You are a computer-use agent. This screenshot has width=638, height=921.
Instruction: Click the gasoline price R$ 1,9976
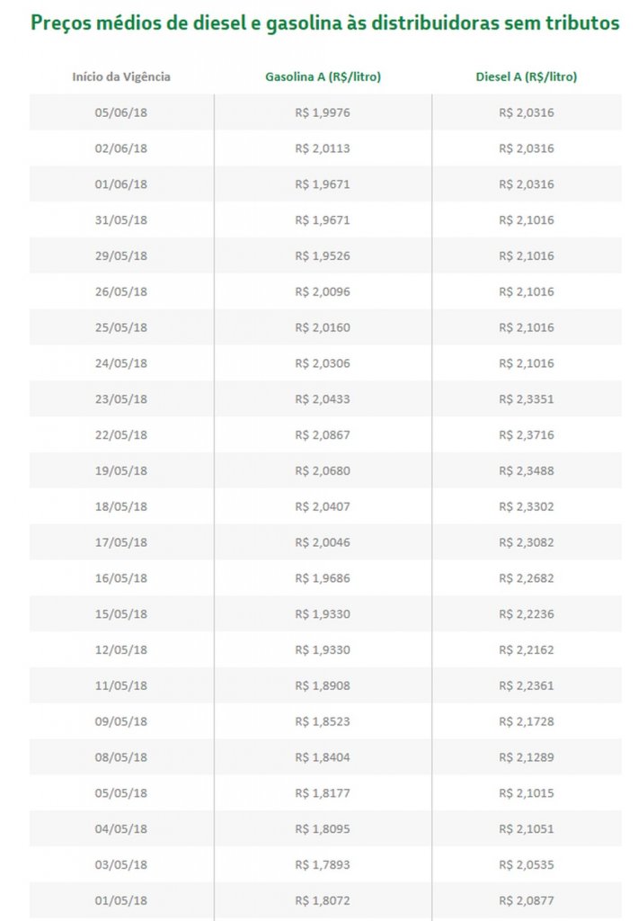pos(323,112)
